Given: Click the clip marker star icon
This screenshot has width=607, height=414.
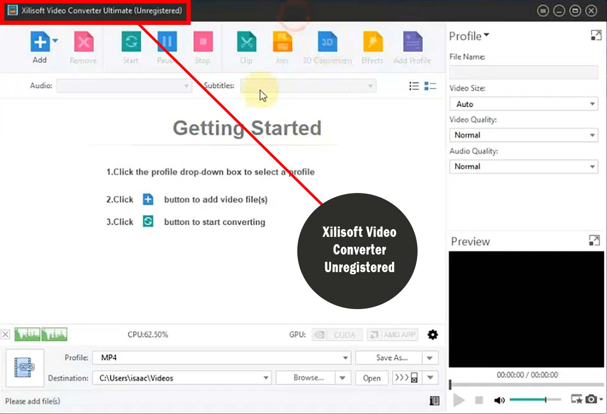Looking at the screenshot, I should point(576,399).
